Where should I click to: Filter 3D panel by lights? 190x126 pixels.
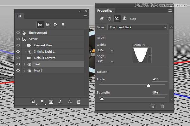pyautogui.click(x=63, y=25)
